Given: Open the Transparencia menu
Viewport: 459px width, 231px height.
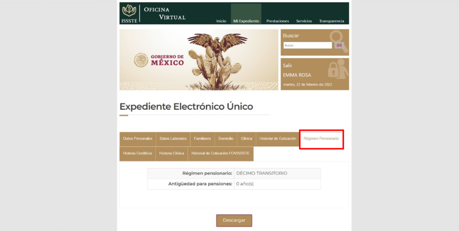Looking at the screenshot, I should coord(331,21).
